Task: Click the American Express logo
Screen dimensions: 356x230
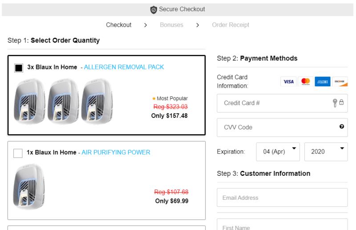Action: pyautogui.click(x=322, y=81)
